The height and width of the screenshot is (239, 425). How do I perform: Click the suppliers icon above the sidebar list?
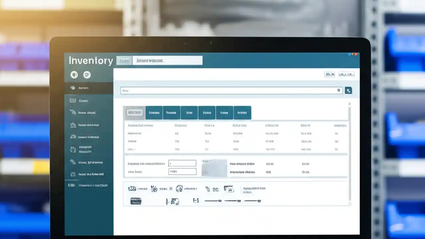87,75
